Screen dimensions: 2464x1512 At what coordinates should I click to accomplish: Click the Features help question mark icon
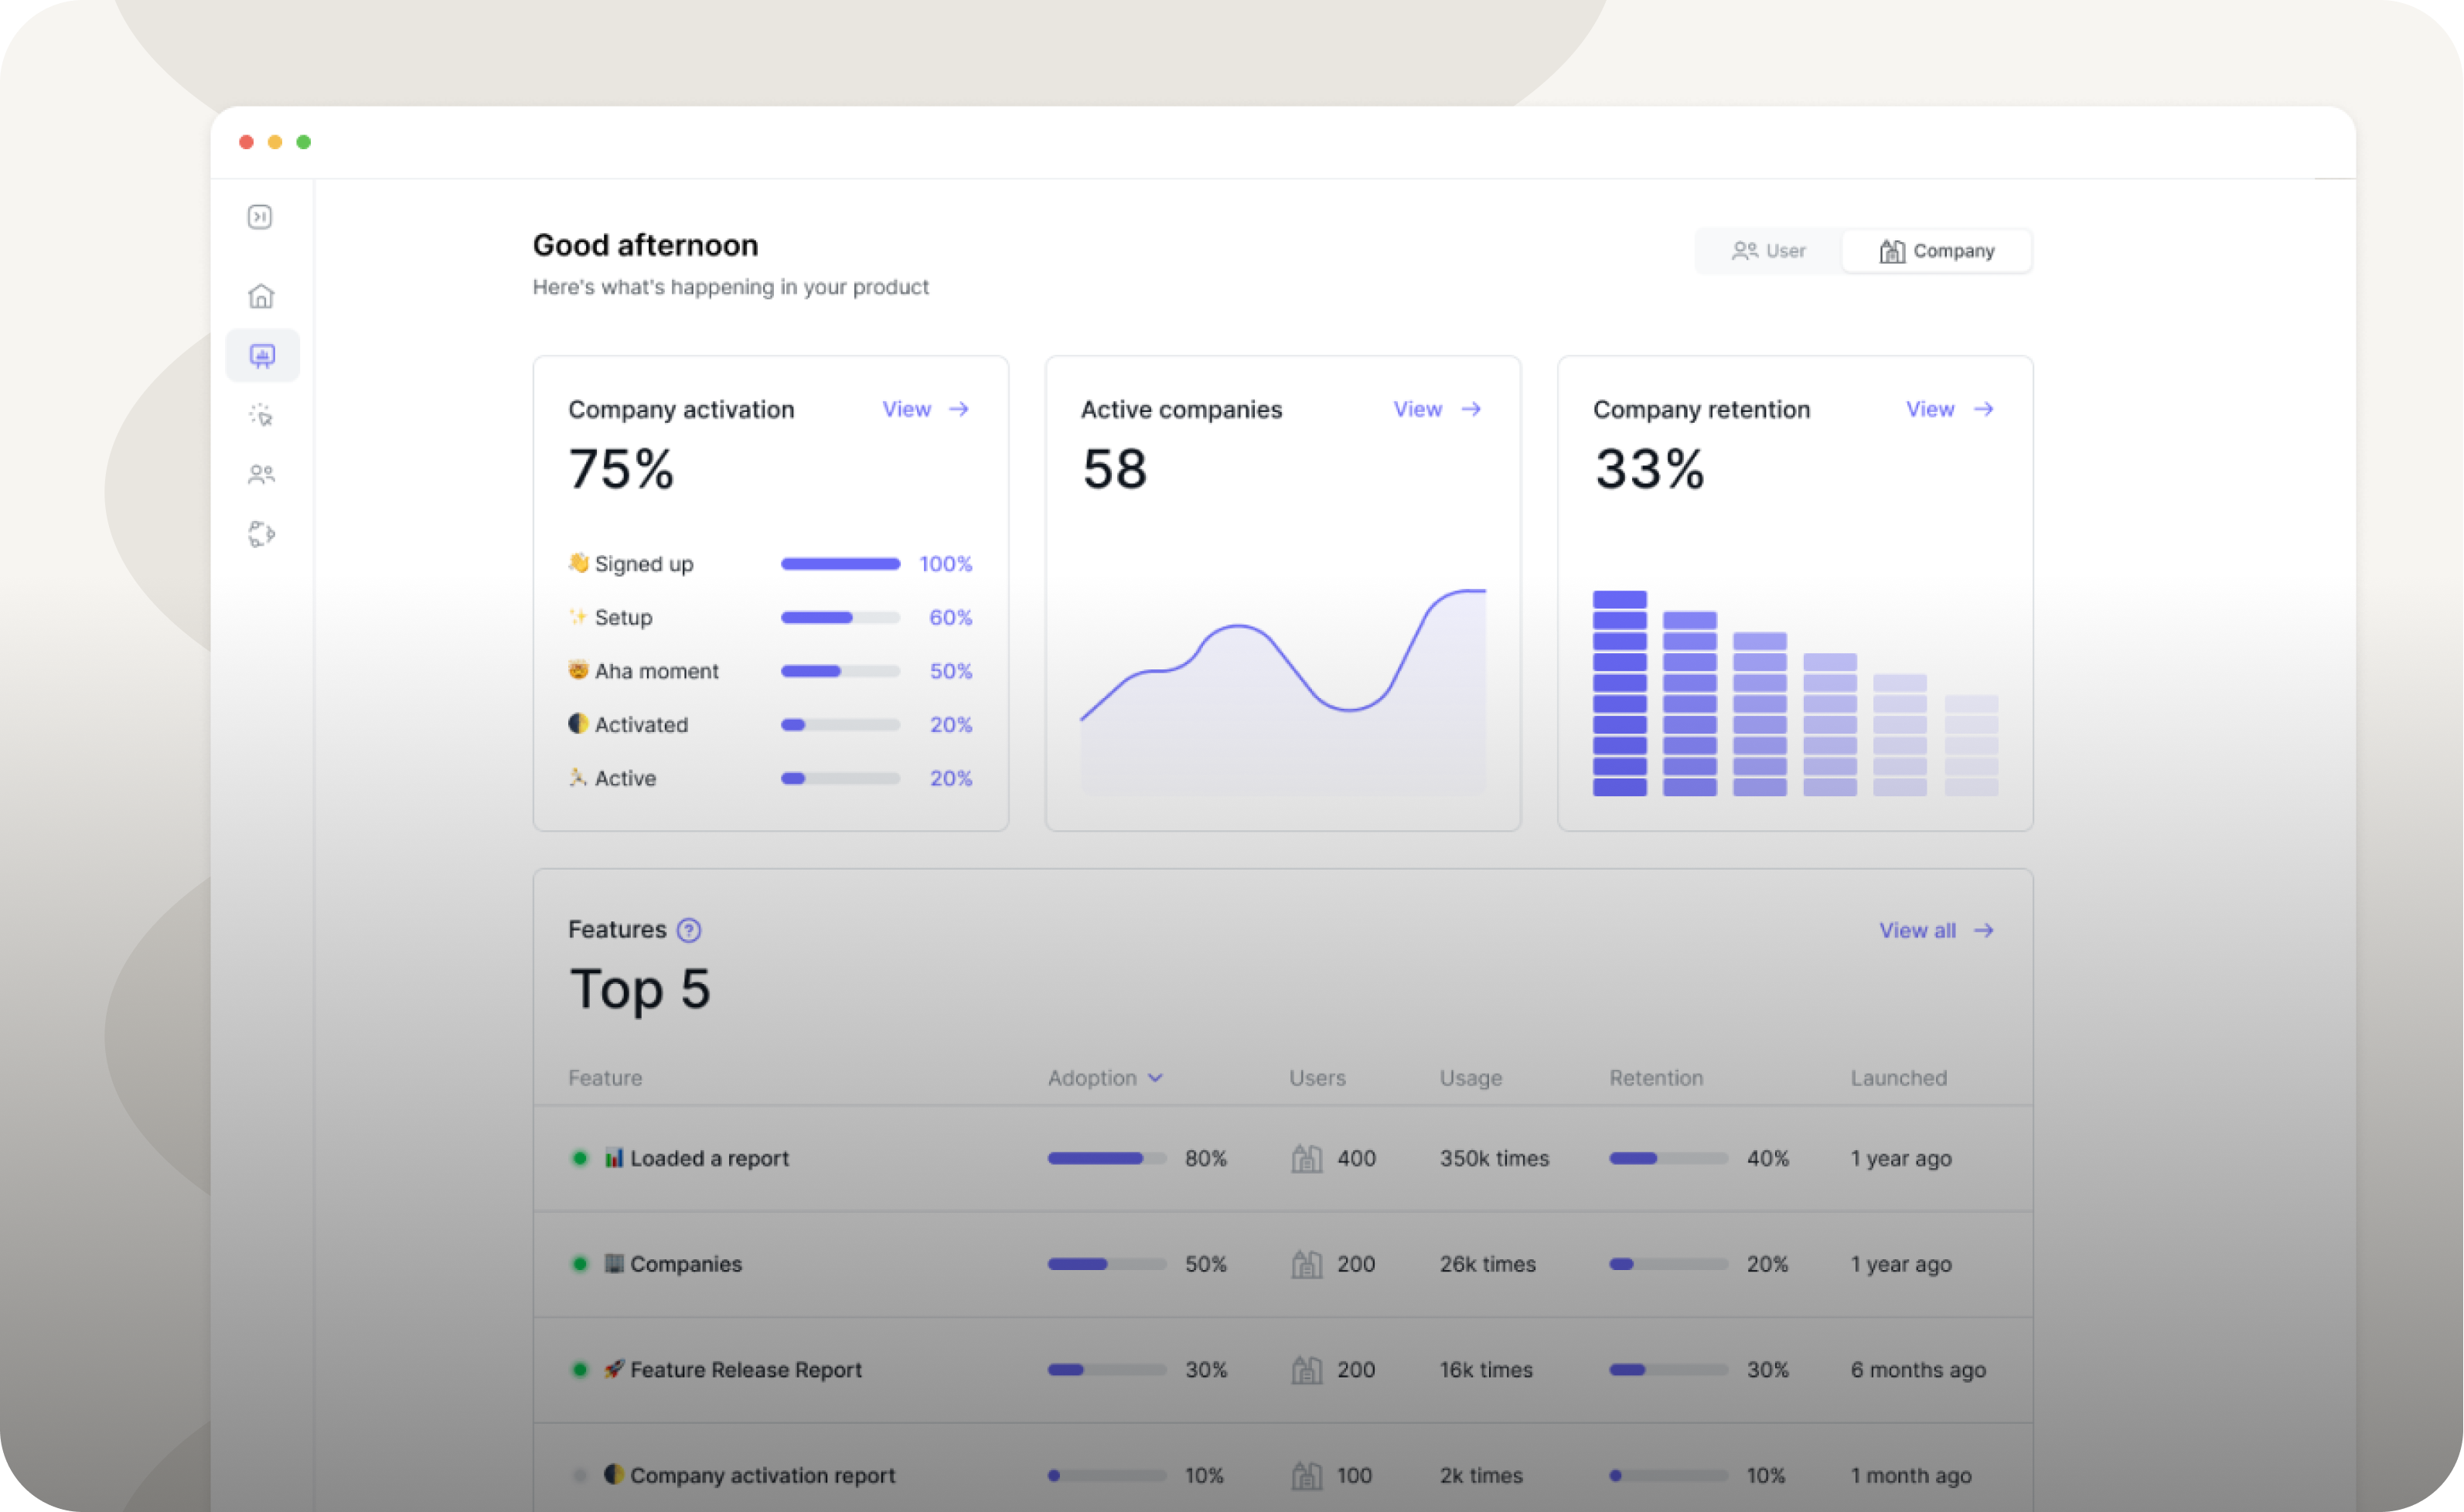[689, 930]
